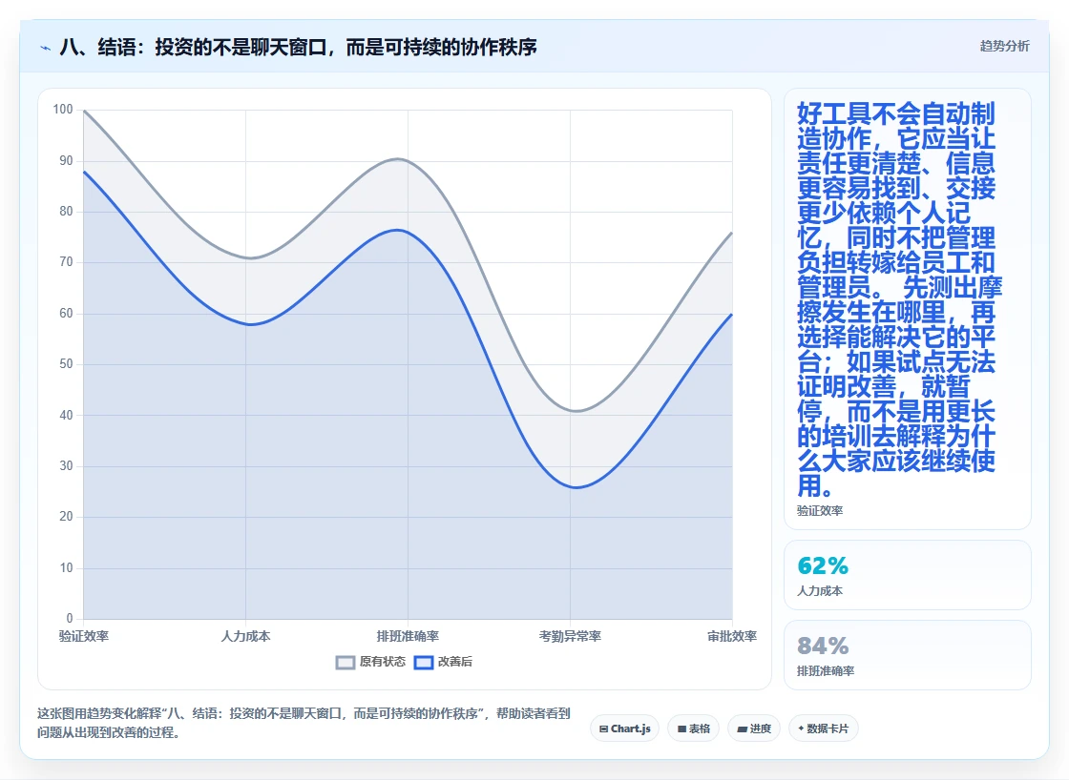Click the 0 y-axis tick label
The image size is (1069, 780).
pyautogui.click(x=70, y=619)
